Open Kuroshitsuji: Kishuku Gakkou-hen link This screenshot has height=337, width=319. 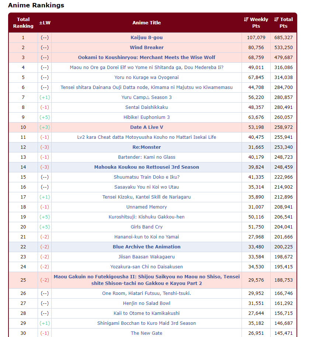(x=147, y=217)
